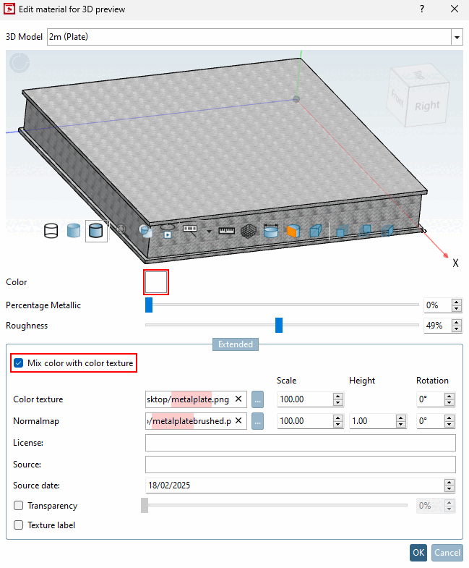Decrease the Roughness percentage

457,329
